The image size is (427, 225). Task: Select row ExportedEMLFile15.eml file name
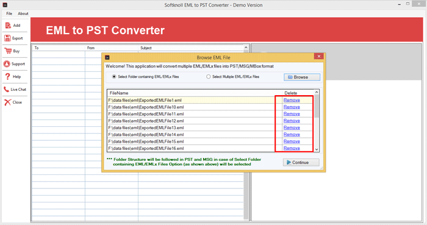pos(146,141)
